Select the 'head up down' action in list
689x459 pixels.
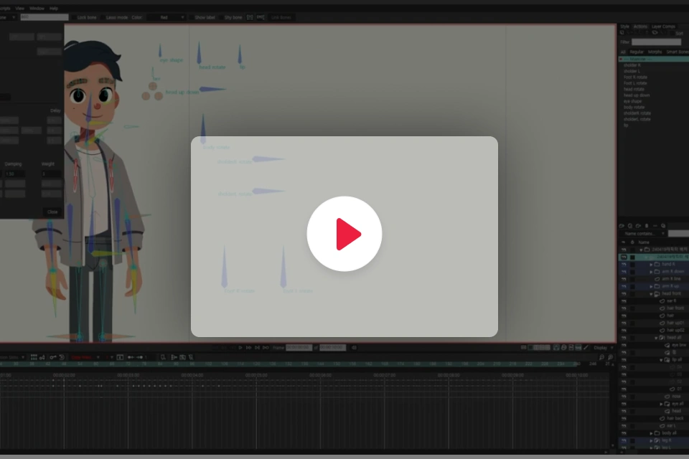click(637, 95)
